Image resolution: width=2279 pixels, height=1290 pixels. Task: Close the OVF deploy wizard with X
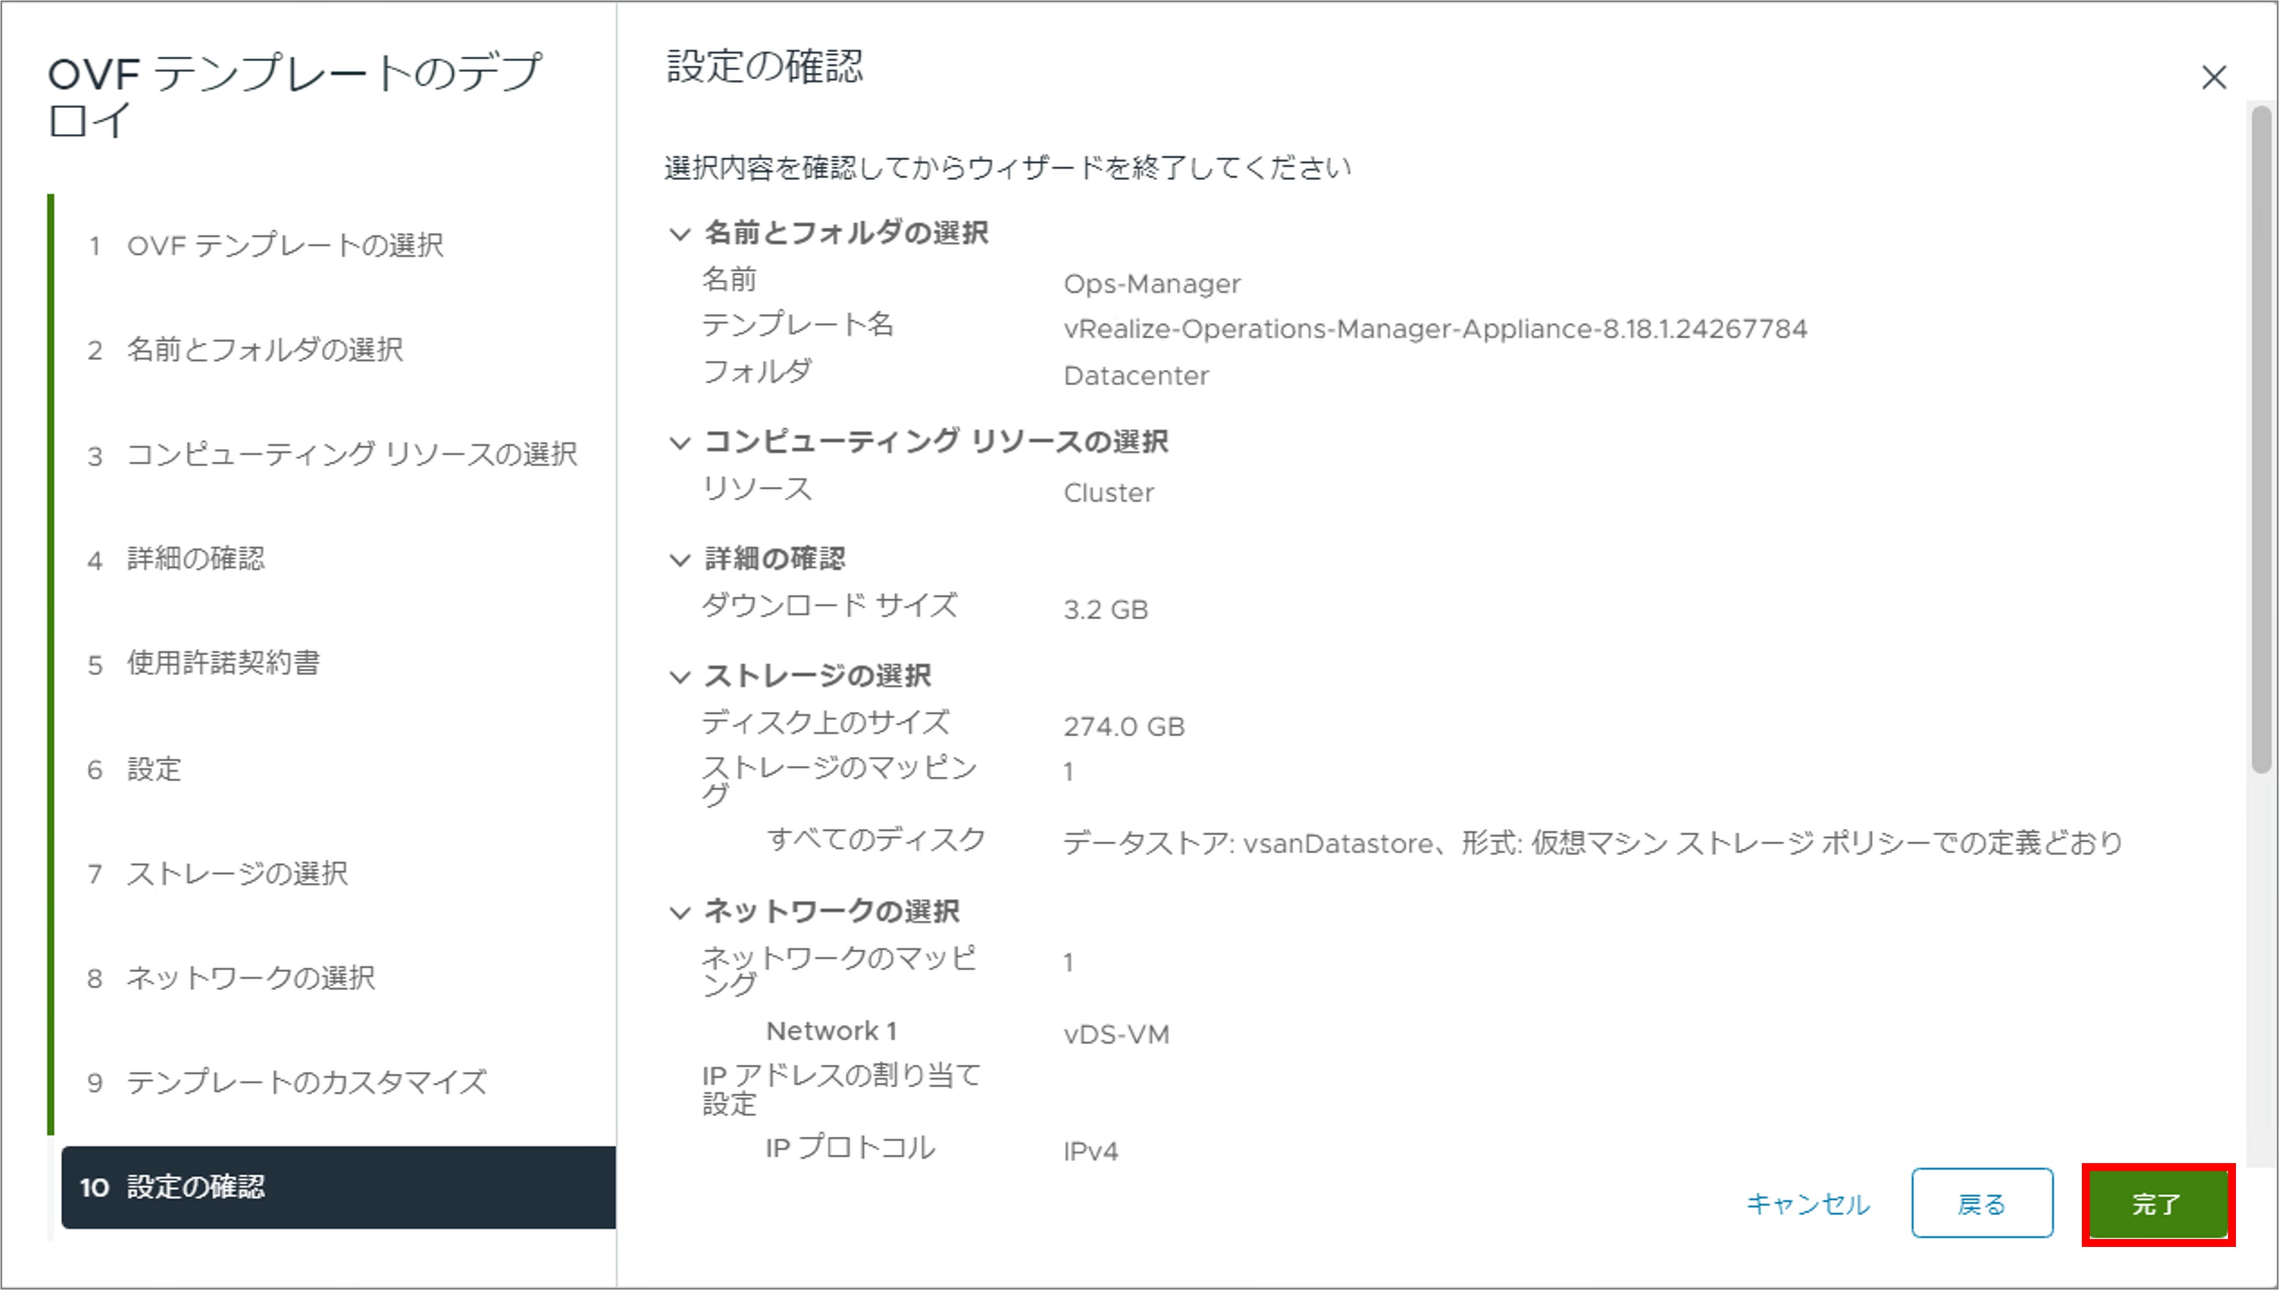point(2213,78)
